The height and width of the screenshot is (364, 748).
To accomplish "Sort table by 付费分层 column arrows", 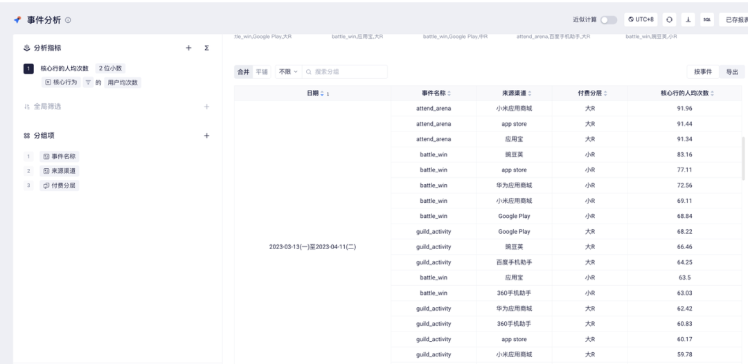I will coord(605,93).
